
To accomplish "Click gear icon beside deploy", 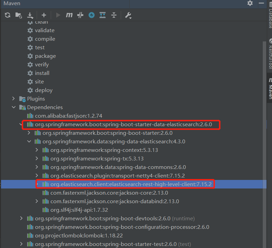I will click(x=30, y=90).
